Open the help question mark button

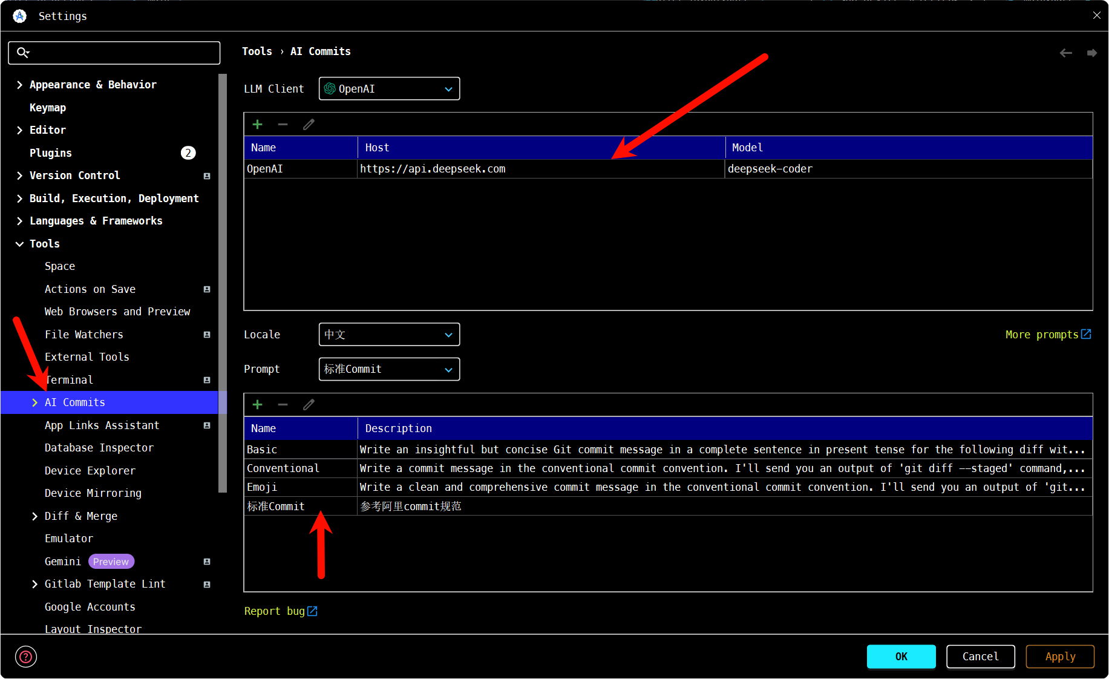[x=26, y=657]
